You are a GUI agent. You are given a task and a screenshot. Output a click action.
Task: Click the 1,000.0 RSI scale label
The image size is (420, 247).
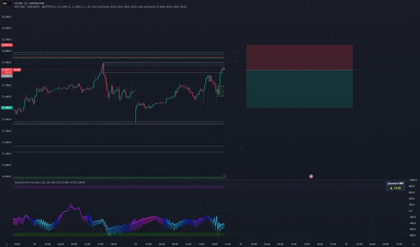coord(413,180)
